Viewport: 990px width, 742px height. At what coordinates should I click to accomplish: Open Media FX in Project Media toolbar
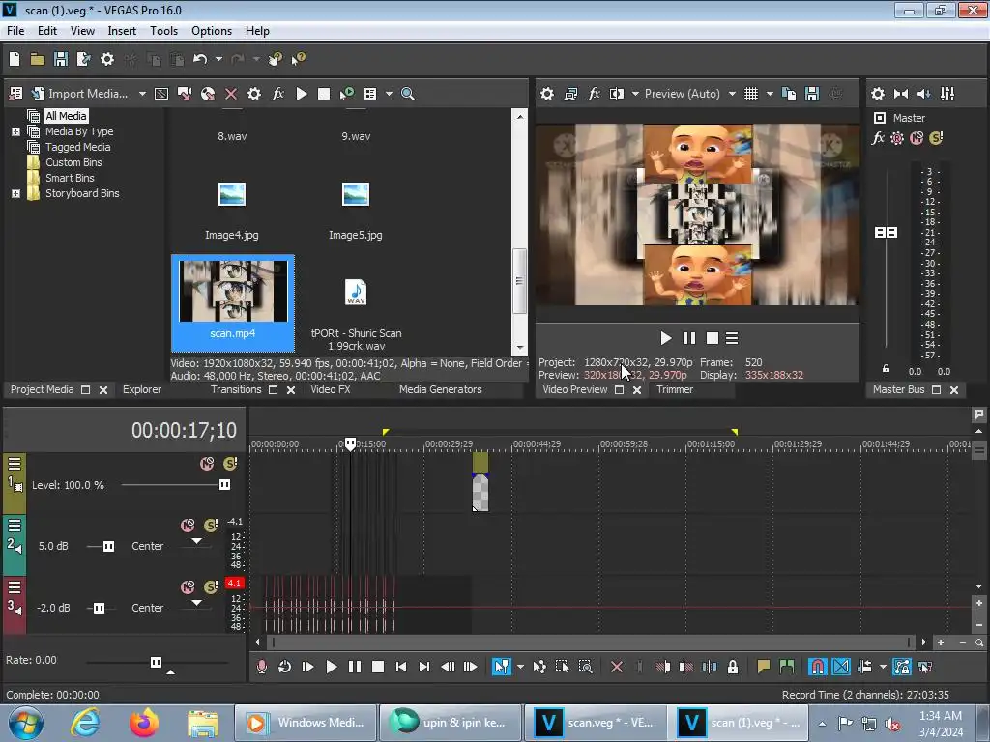[277, 94]
